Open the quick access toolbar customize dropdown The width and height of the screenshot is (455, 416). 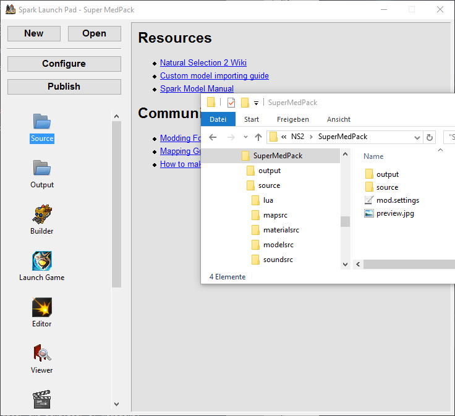click(256, 103)
